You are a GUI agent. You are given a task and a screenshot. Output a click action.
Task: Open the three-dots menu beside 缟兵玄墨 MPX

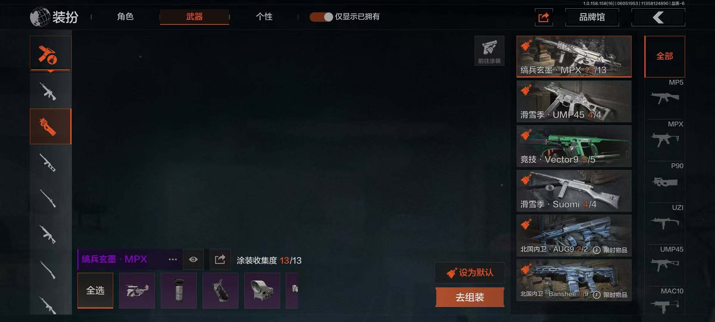coord(173,259)
